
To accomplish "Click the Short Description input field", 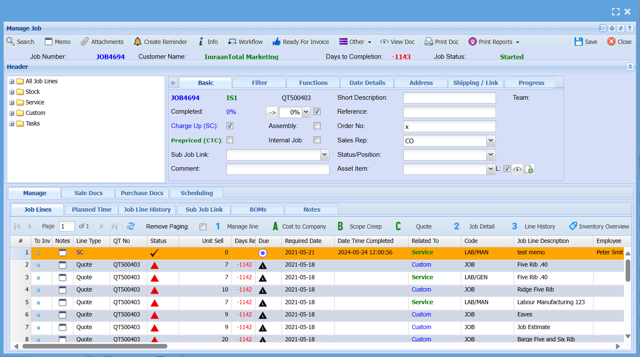I will tap(449, 98).
